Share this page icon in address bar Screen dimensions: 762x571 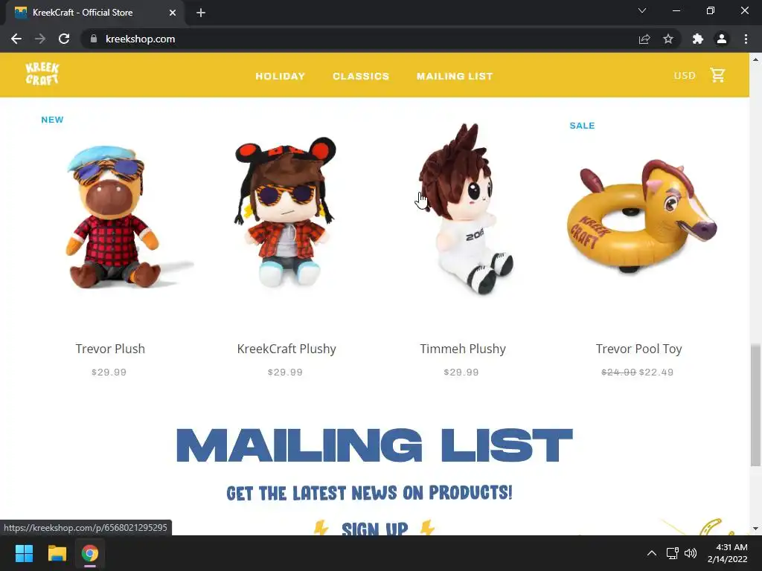[x=644, y=39]
